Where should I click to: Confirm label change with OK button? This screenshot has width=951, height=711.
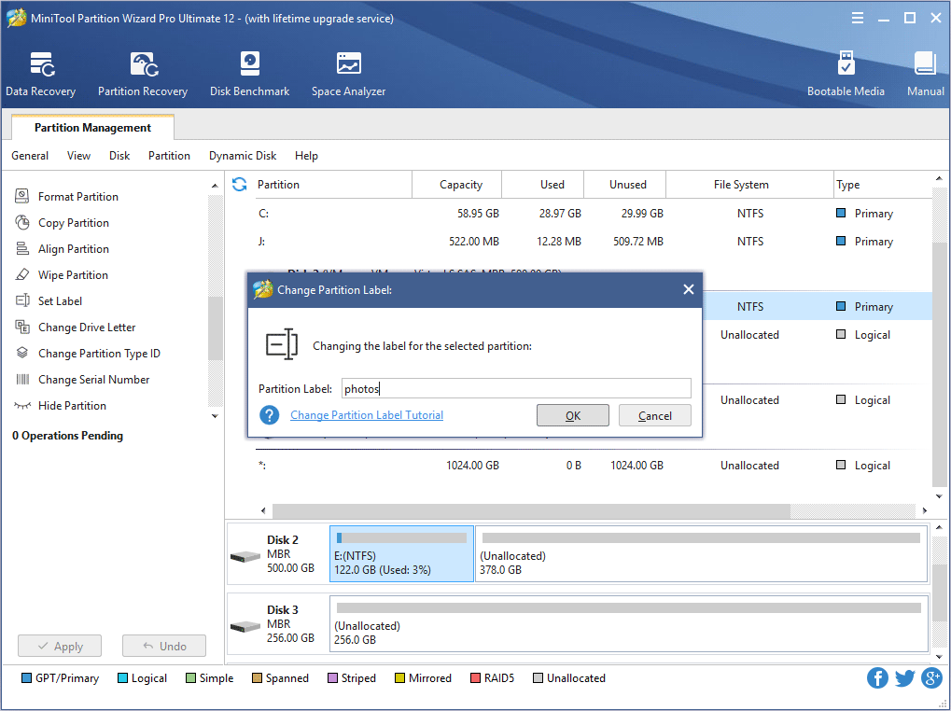(x=572, y=415)
